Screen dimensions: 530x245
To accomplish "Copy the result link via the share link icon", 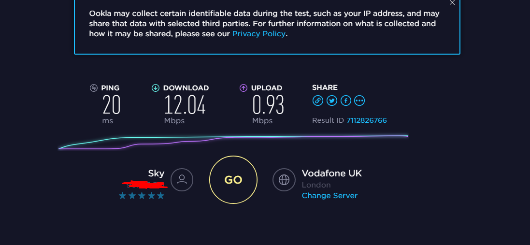I will (318, 101).
